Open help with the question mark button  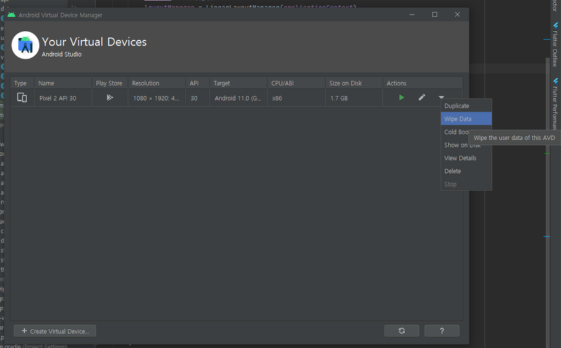442,331
